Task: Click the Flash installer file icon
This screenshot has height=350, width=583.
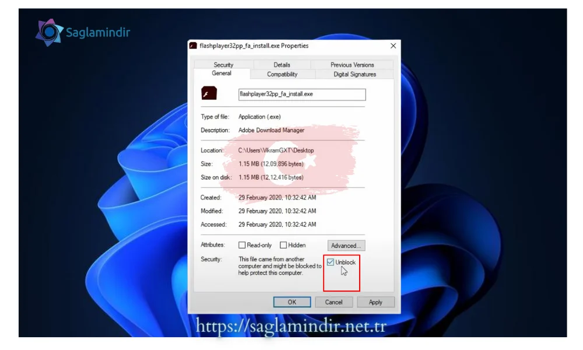Action: [x=209, y=93]
